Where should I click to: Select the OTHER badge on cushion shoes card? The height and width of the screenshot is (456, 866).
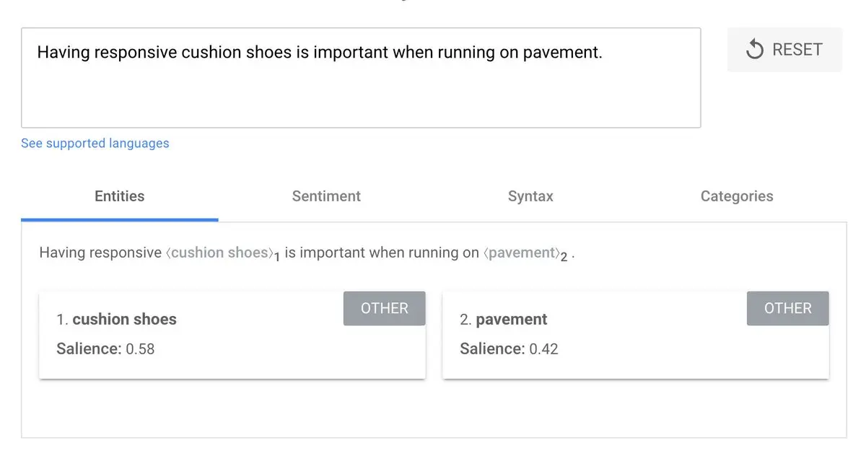click(385, 308)
